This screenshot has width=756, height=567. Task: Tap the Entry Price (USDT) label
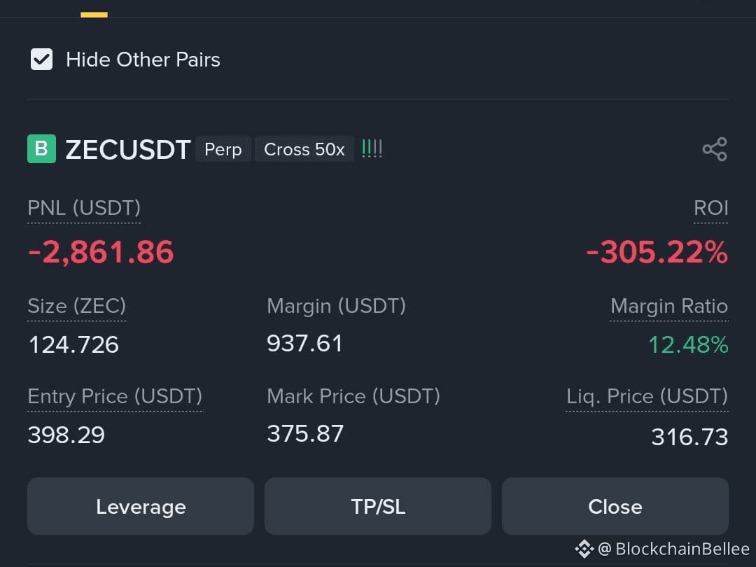click(x=115, y=396)
